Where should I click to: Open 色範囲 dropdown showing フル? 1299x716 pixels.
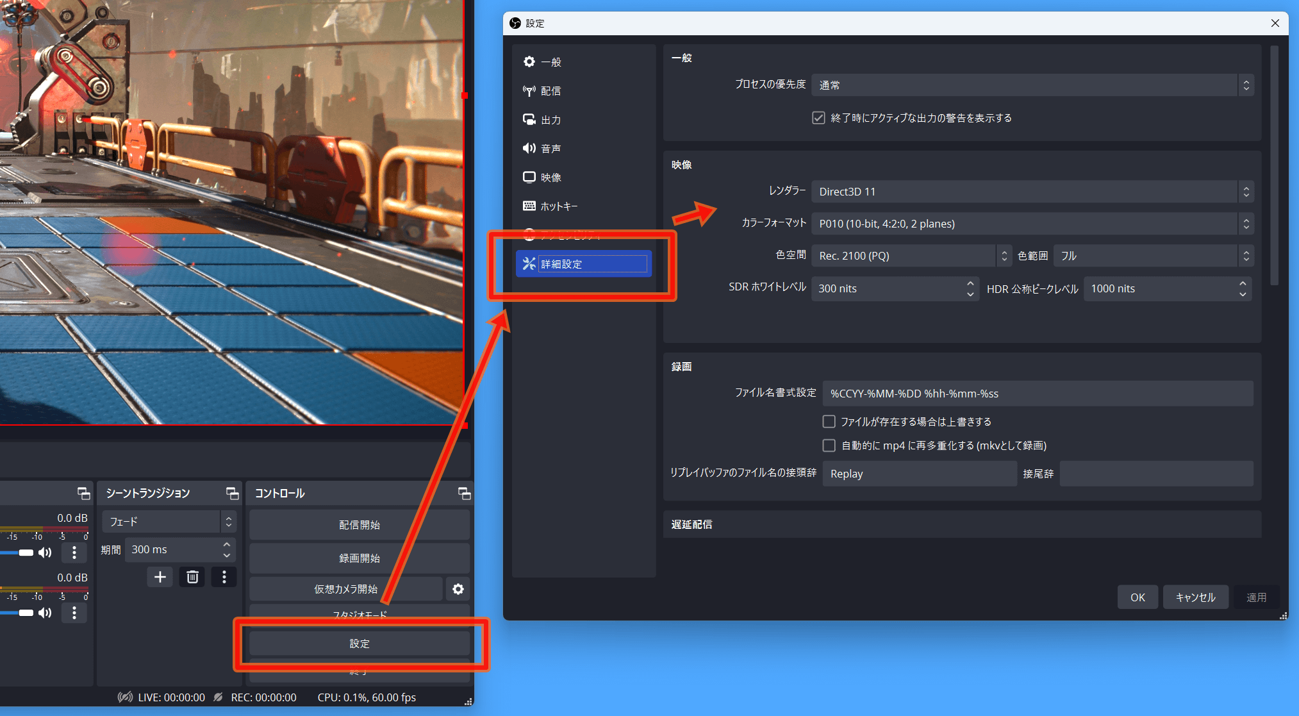1154,256
